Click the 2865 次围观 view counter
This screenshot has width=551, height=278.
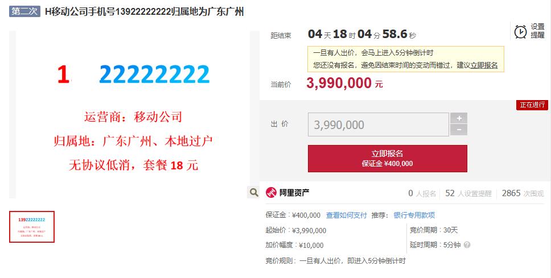pos(523,193)
